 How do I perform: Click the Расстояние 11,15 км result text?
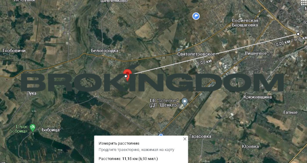coord(128,159)
